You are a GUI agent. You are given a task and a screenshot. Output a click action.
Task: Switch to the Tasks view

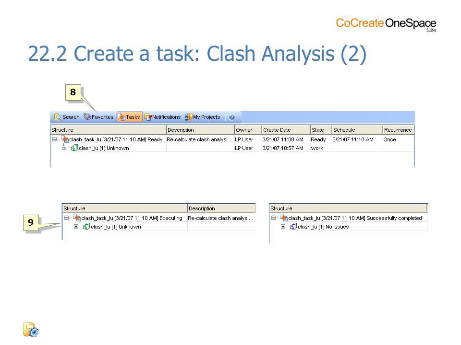(130, 117)
